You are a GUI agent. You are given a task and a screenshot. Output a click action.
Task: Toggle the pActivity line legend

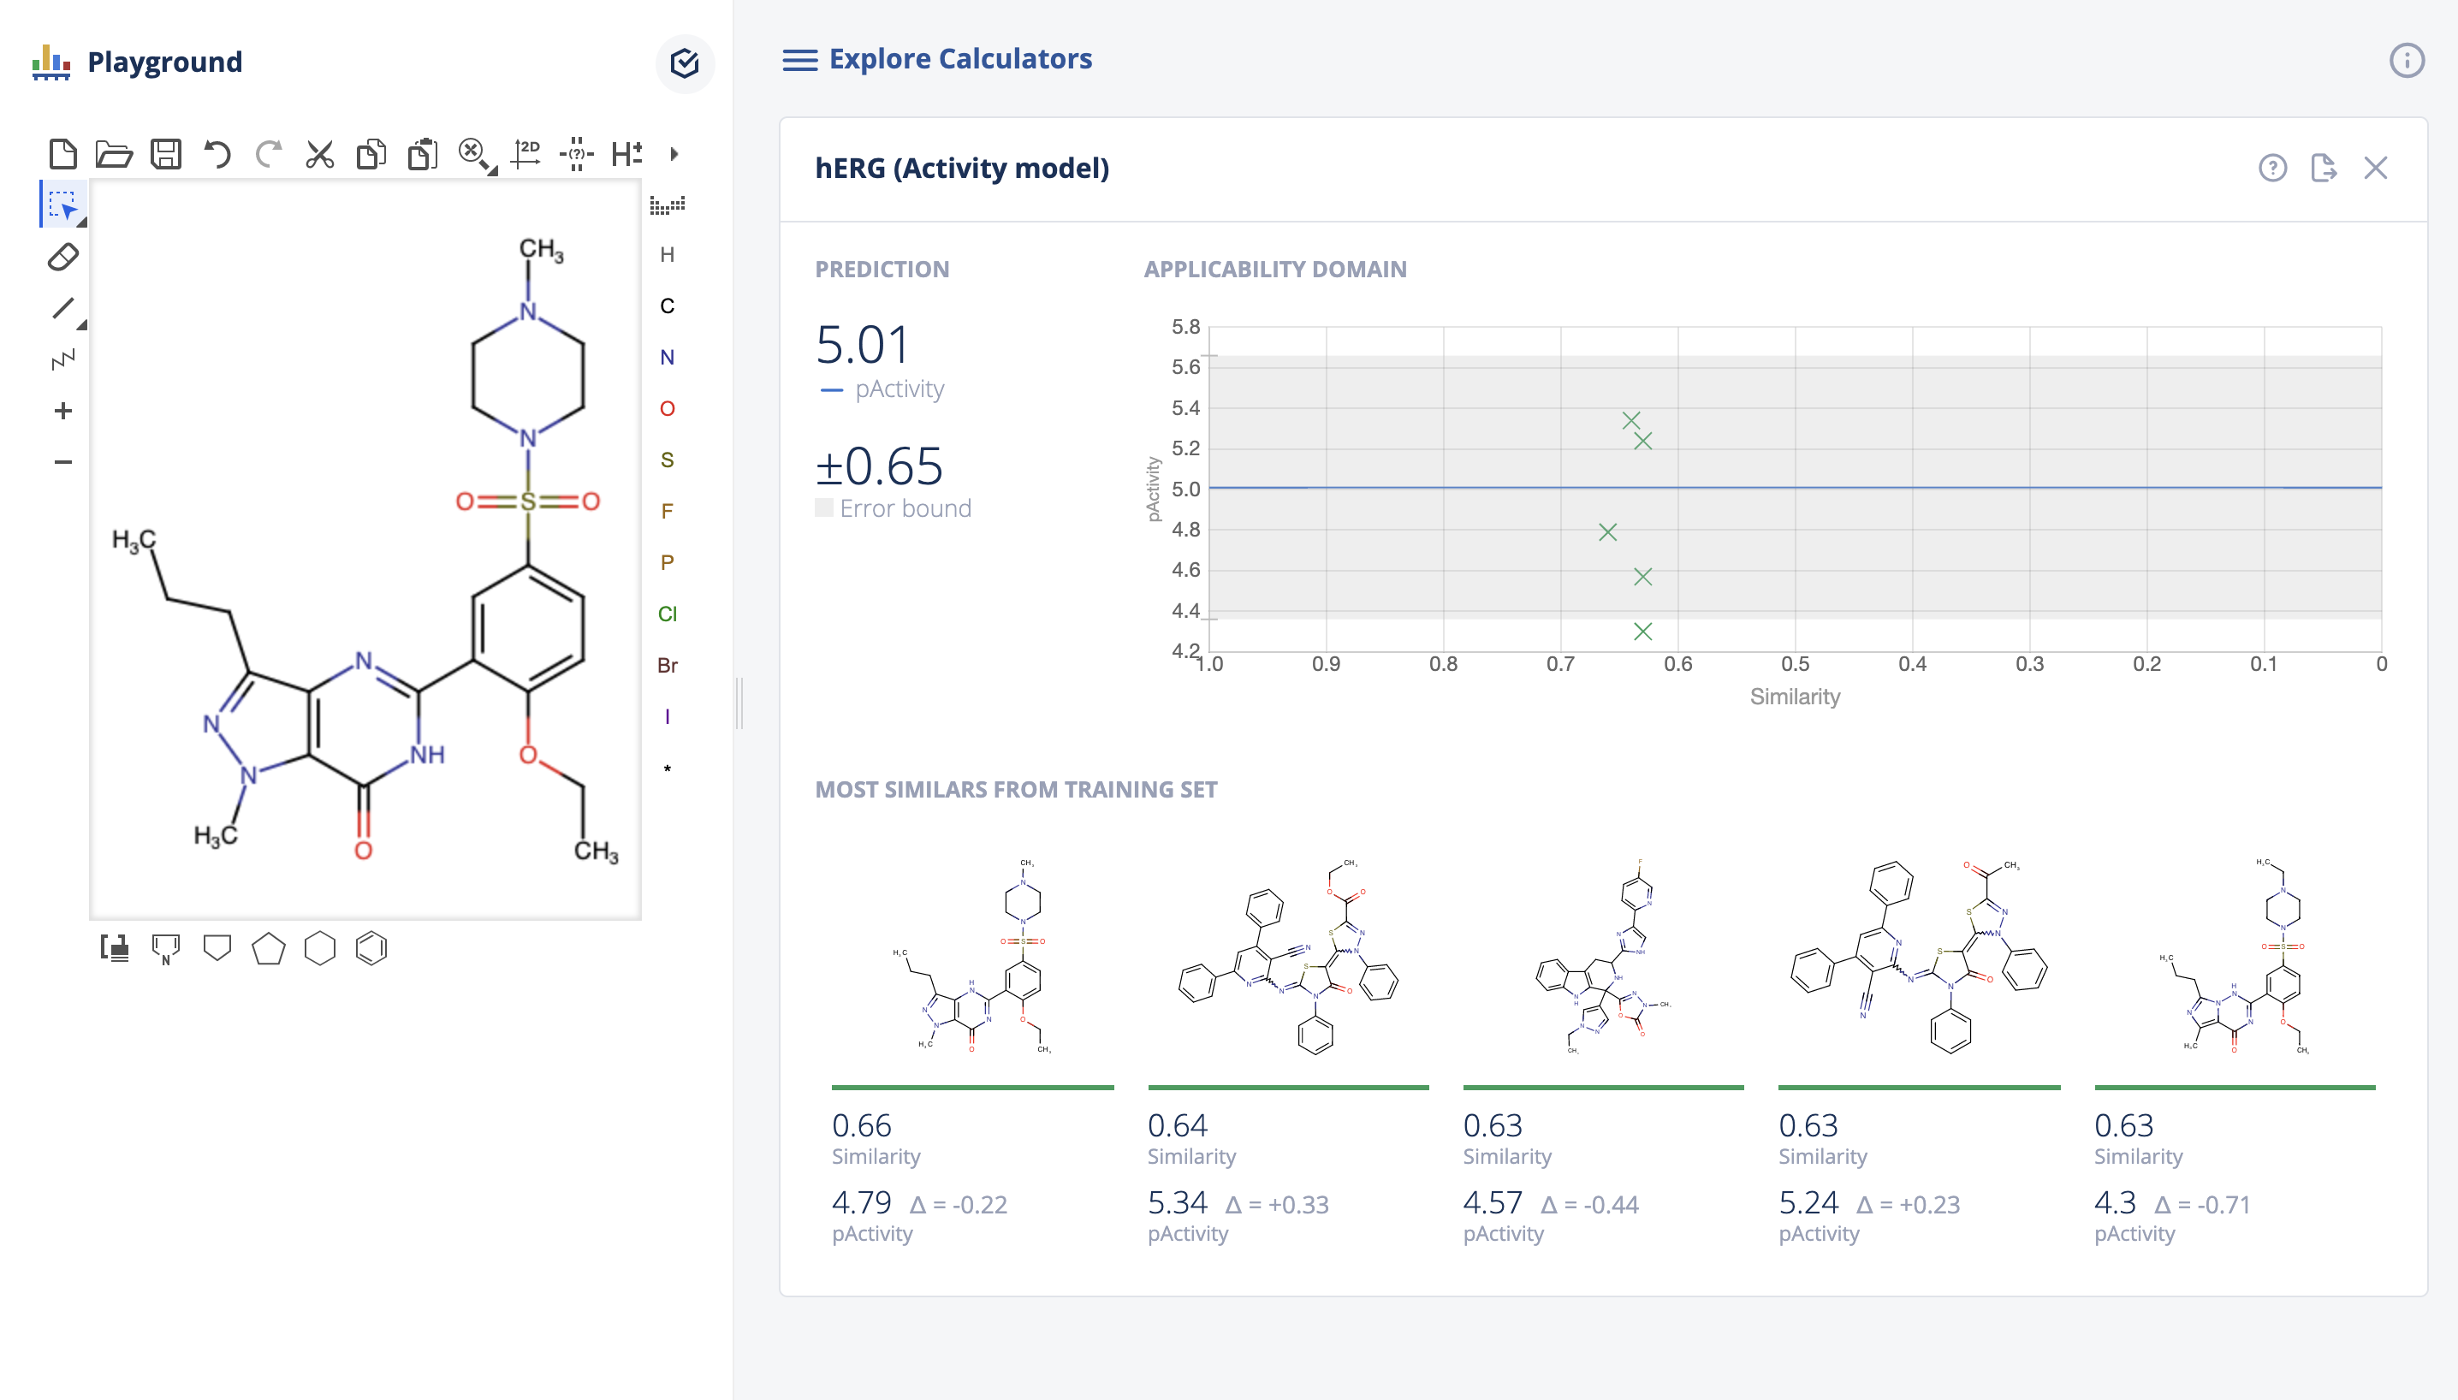(x=882, y=389)
